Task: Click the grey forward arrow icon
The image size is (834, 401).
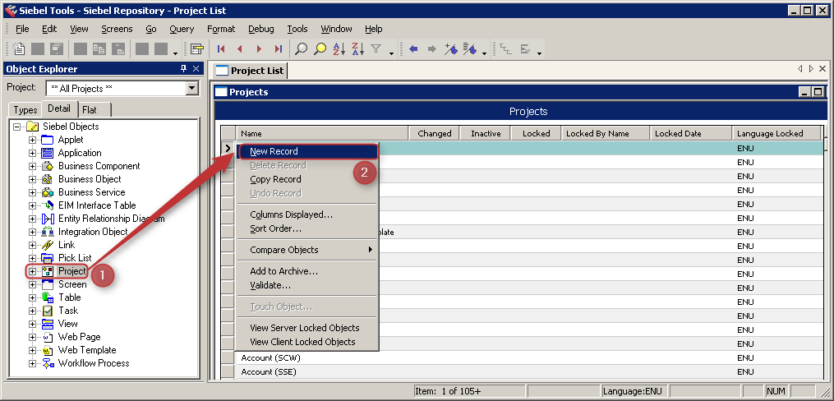Action: [432, 49]
